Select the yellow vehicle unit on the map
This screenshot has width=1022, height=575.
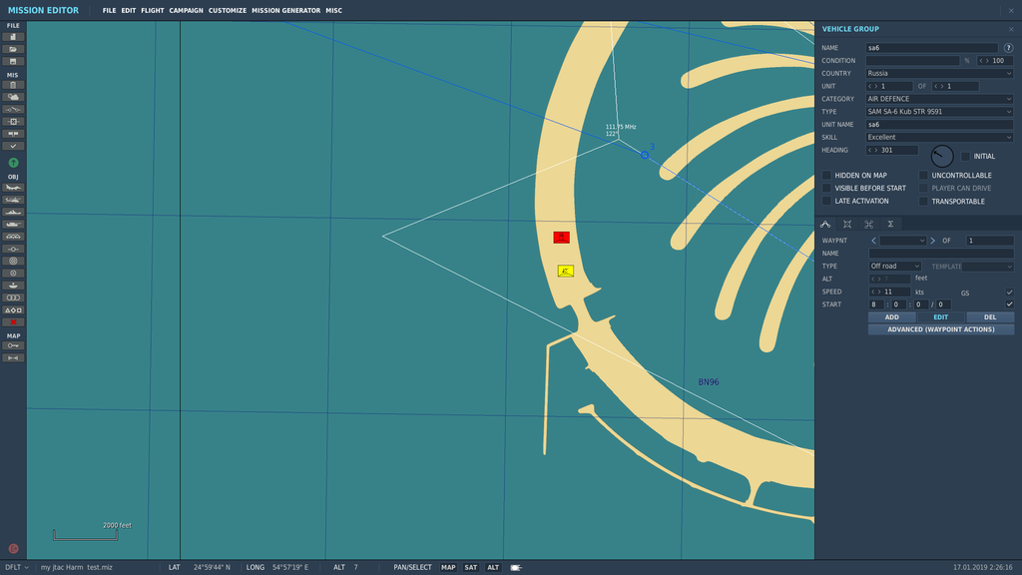click(x=566, y=271)
